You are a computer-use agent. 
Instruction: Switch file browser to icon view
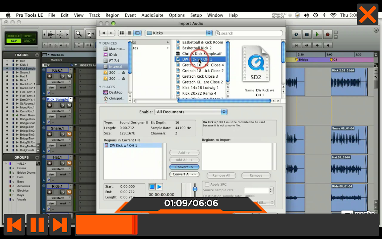(x=122, y=33)
